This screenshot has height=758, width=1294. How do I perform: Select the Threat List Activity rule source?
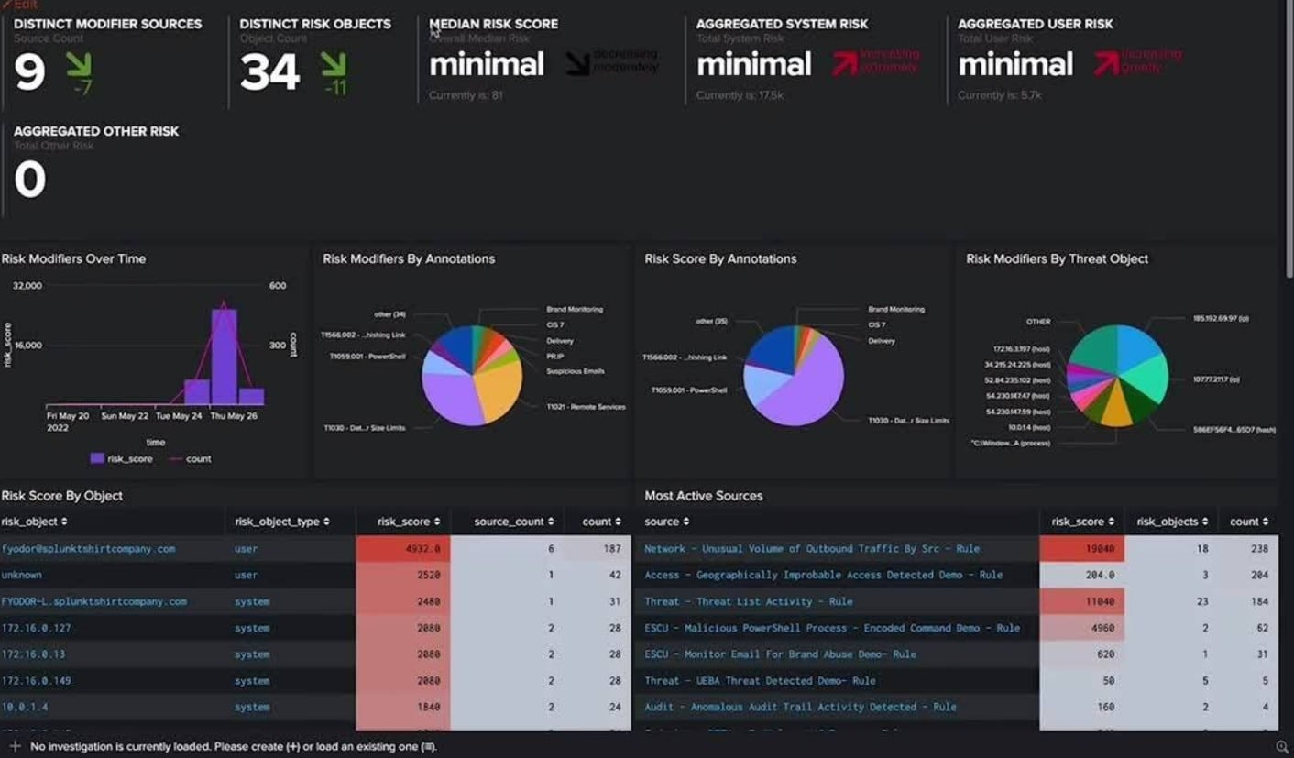click(748, 602)
